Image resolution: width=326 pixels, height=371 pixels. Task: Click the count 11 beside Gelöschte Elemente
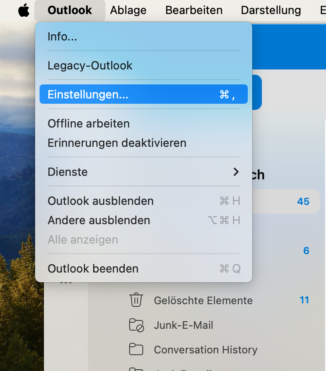pyautogui.click(x=304, y=300)
